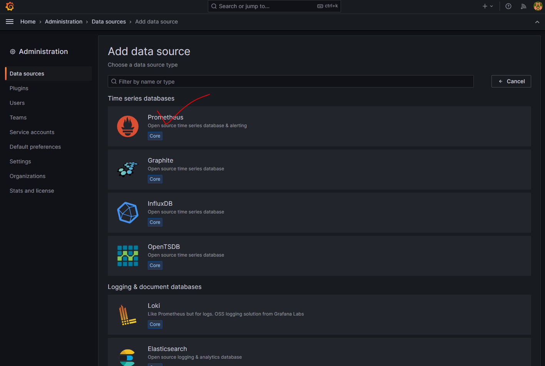
Task: Click the Add data source breadcrumb
Action: coord(157,22)
